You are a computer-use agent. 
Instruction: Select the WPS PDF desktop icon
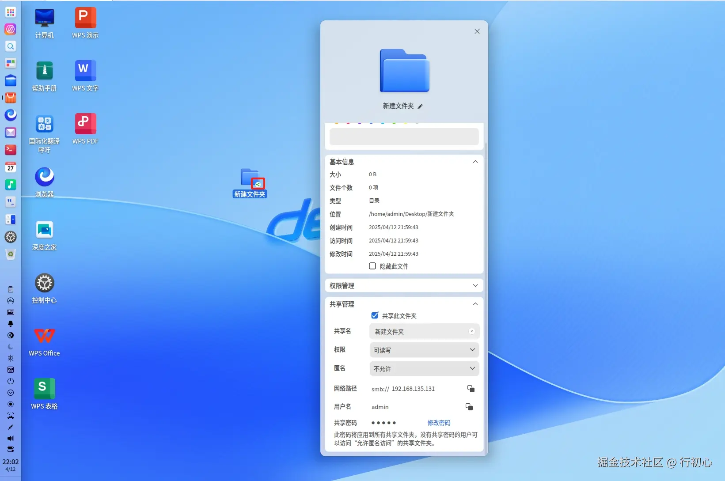tap(85, 129)
